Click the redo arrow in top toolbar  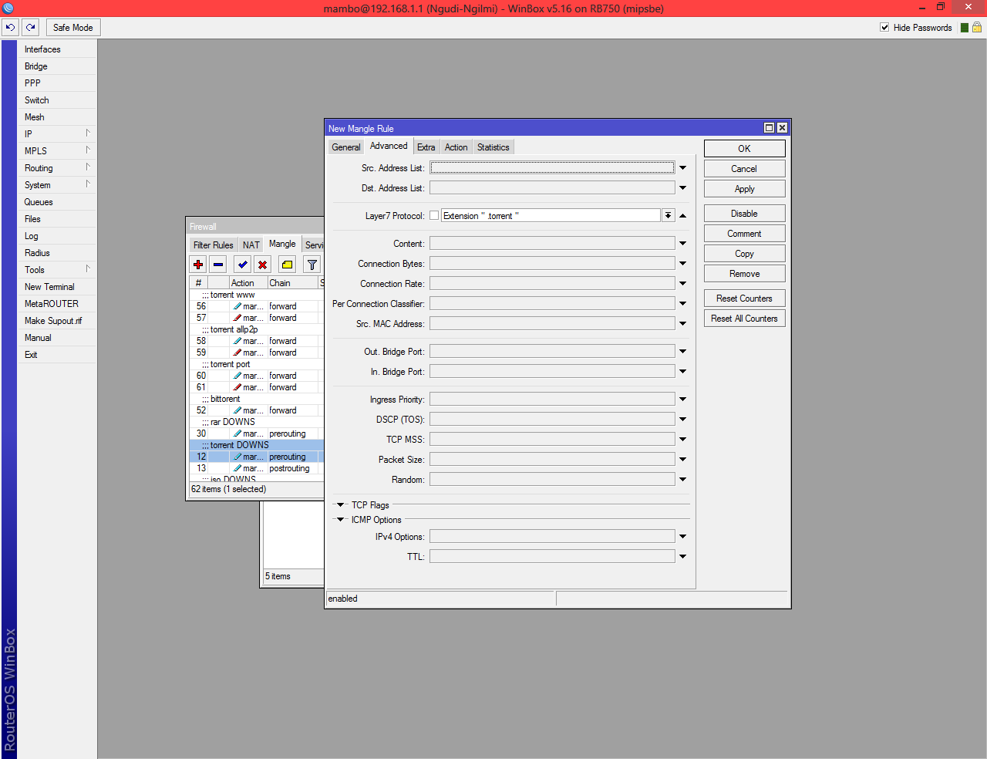point(31,27)
